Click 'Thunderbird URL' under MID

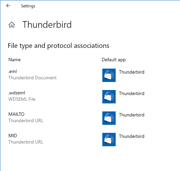26,142
